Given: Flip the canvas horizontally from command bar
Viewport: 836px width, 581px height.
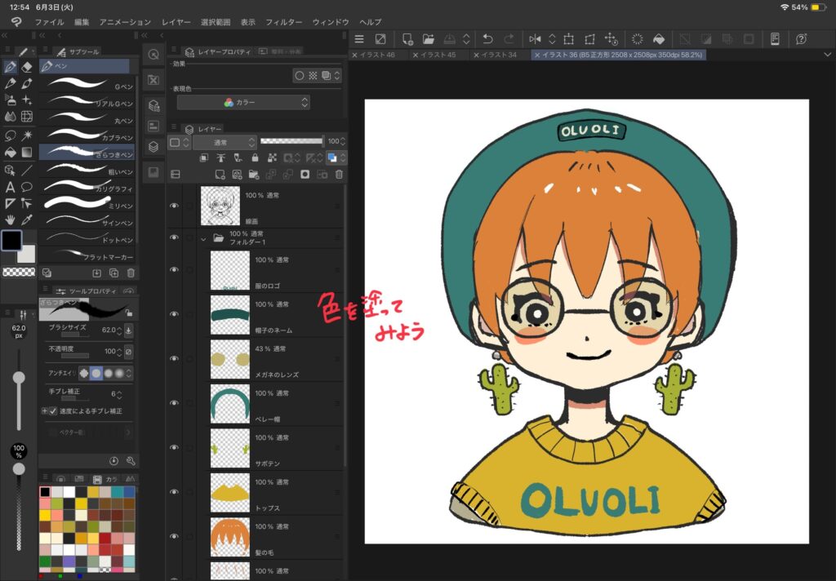Looking at the screenshot, I should 535,39.
